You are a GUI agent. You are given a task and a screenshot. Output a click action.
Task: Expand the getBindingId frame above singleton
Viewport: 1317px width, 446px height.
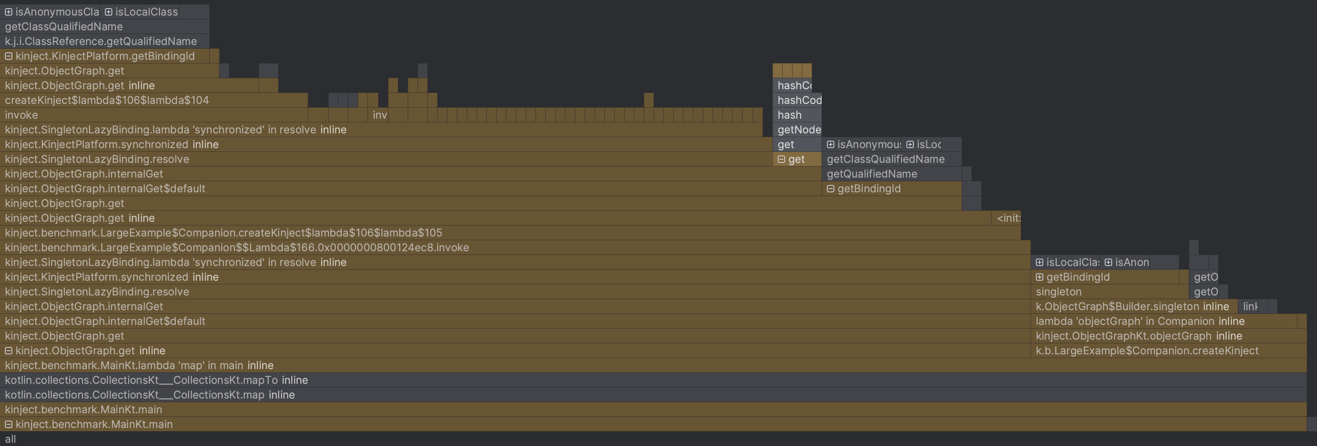tap(1040, 277)
